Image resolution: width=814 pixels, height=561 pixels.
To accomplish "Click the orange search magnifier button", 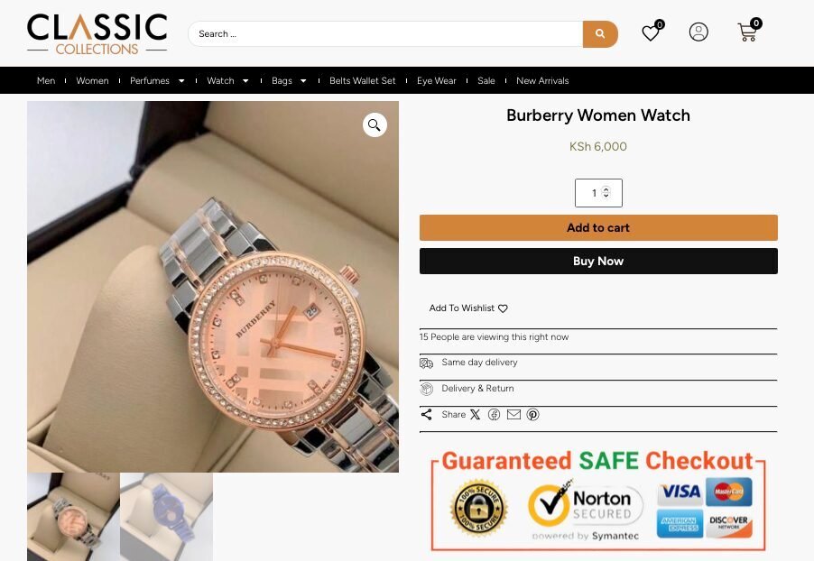I will click(599, 33).
